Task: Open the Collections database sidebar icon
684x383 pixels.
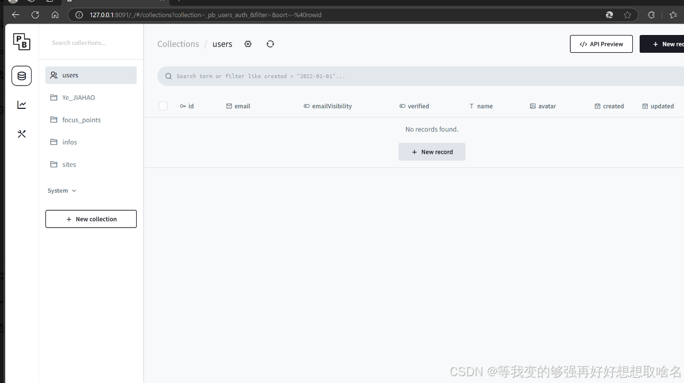Action: (21, 76)
